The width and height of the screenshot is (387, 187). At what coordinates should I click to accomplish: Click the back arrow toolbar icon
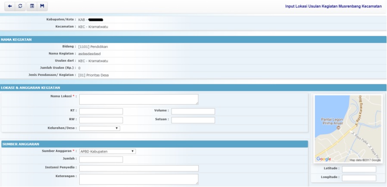click(10, 6)
